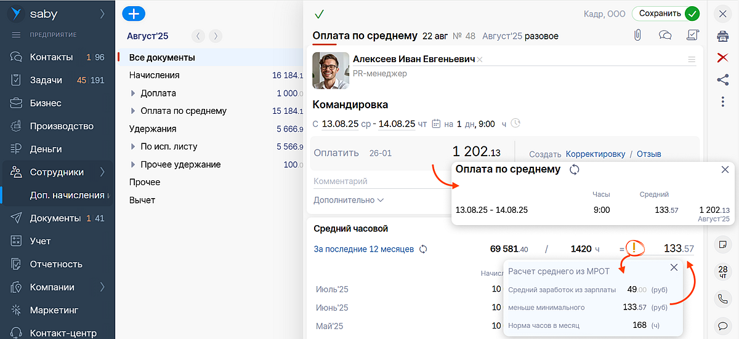Share the document via share icon
The height and width of the screenshot is (339, 739).
[723, 79]
